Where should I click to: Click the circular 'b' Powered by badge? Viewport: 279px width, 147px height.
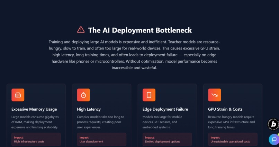(x=273, y=125)
